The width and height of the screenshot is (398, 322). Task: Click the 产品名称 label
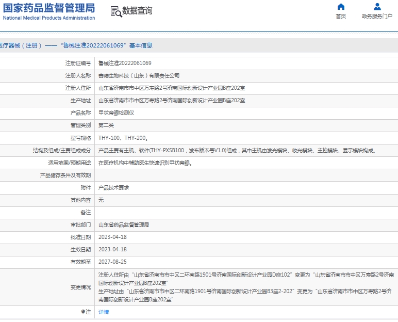point(80,113)
